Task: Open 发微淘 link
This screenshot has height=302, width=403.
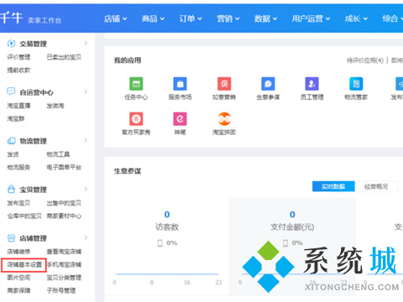Action: coord(55,106)
